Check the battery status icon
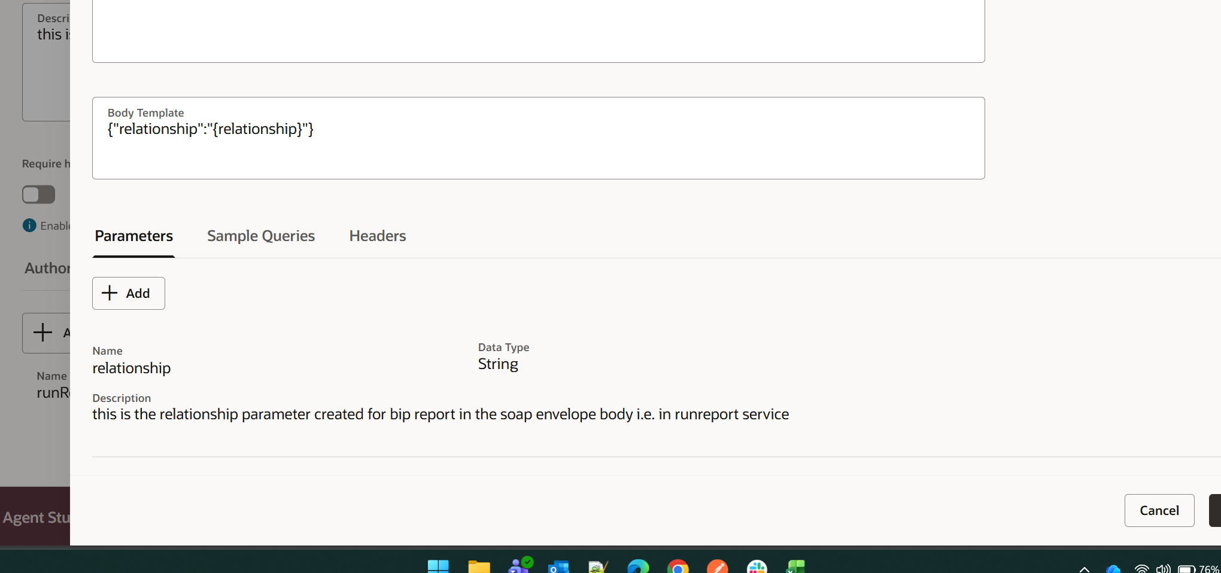Viewport: 1221px width, 573px height. [1186, 569]
